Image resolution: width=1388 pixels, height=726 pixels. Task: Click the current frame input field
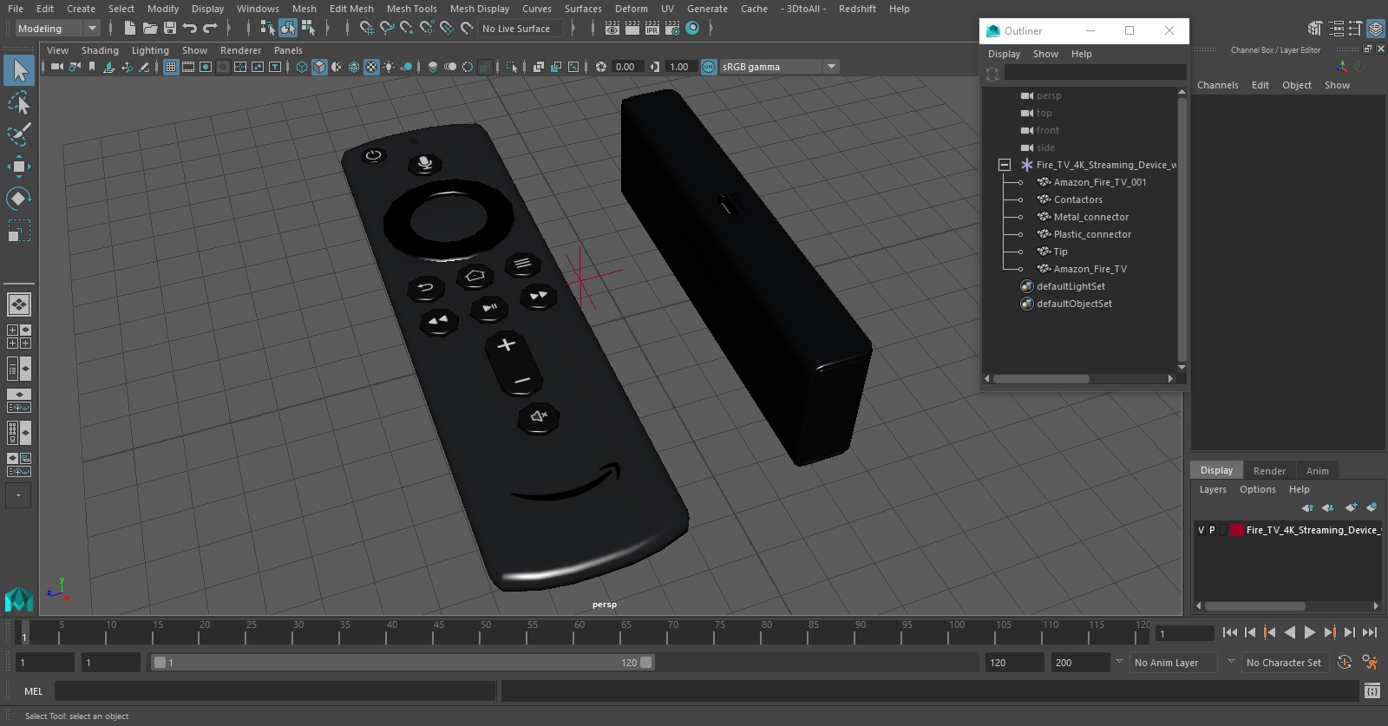[1184, 633]
